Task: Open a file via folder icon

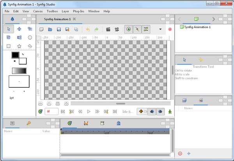Action: (50, 29)
